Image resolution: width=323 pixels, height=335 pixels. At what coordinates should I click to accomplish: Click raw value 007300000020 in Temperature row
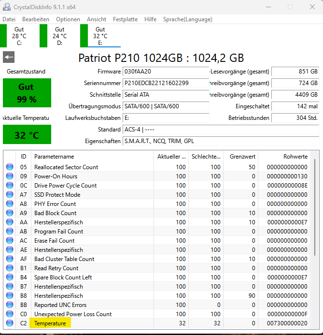287,323
